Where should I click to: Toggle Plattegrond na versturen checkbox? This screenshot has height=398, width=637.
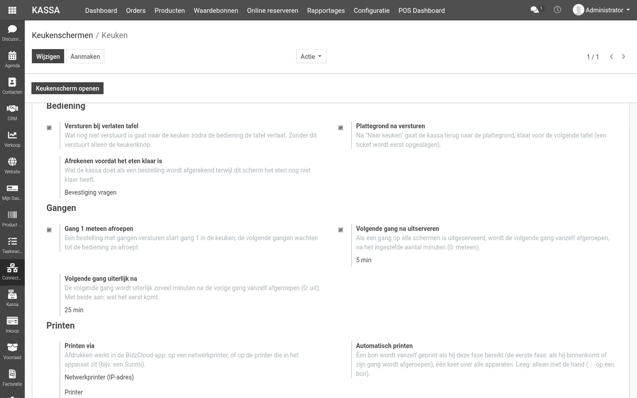tap(340, 128)
